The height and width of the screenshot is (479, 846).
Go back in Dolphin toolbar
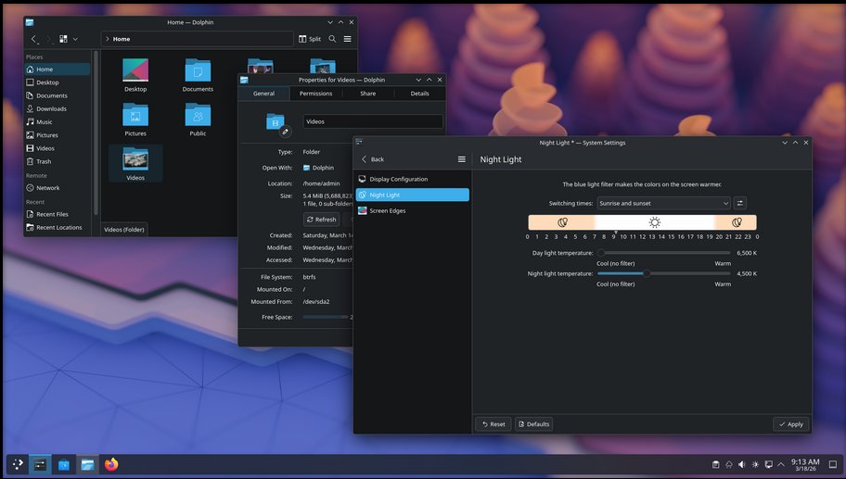click(34, 39)
